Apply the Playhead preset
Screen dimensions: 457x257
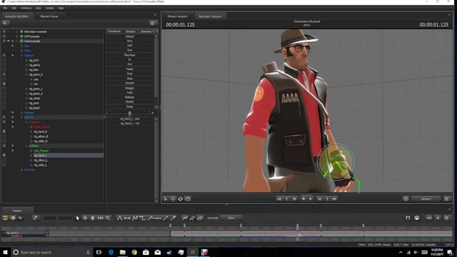130,55
